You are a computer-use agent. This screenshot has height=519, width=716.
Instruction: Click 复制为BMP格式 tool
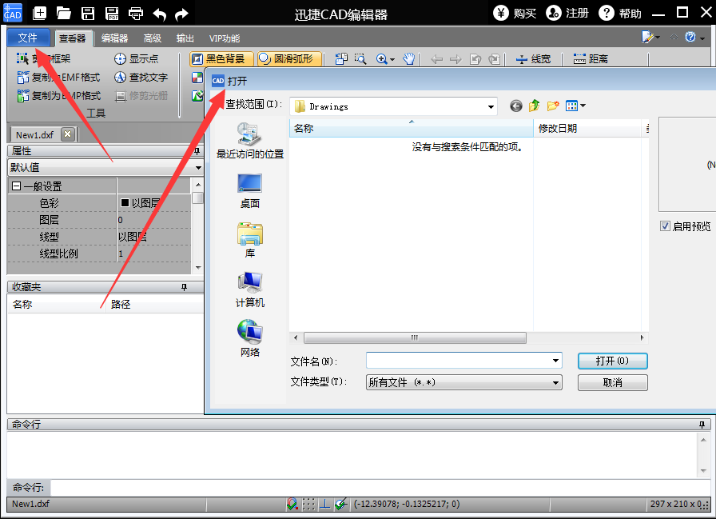click(58, 95)
